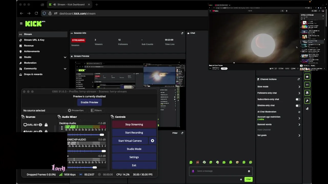Expand Slow mode options
The image size is (328, 184).
299,87
